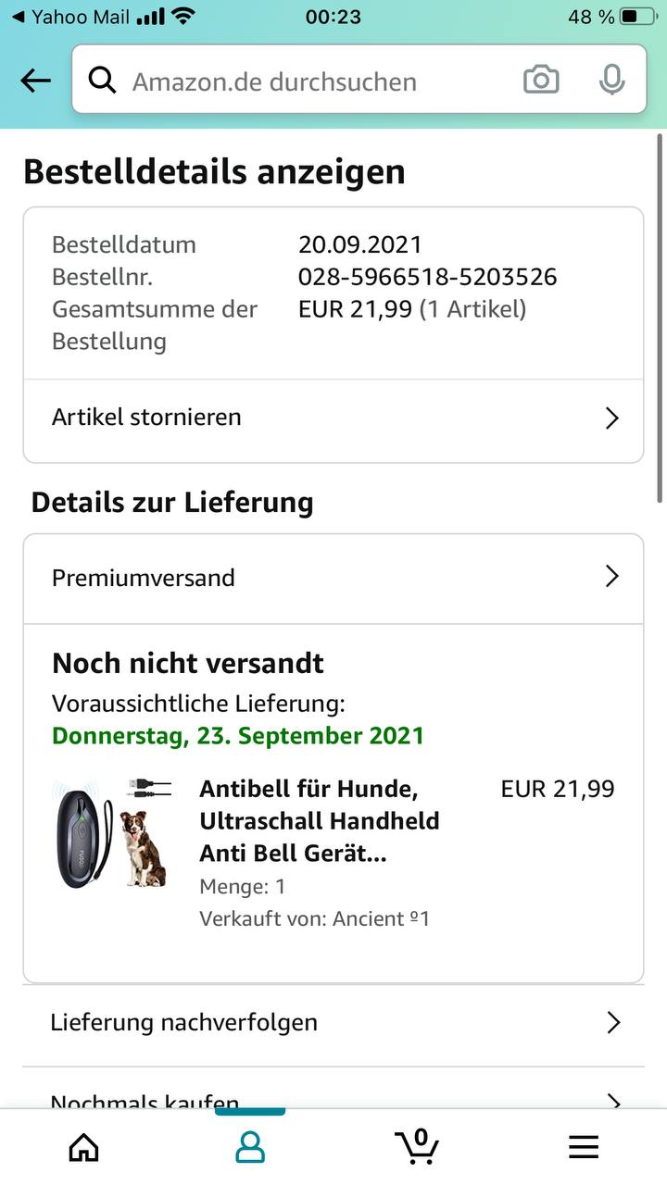
Task: Expand the Artikel stornieren chevron
Action: pos(611,418)
